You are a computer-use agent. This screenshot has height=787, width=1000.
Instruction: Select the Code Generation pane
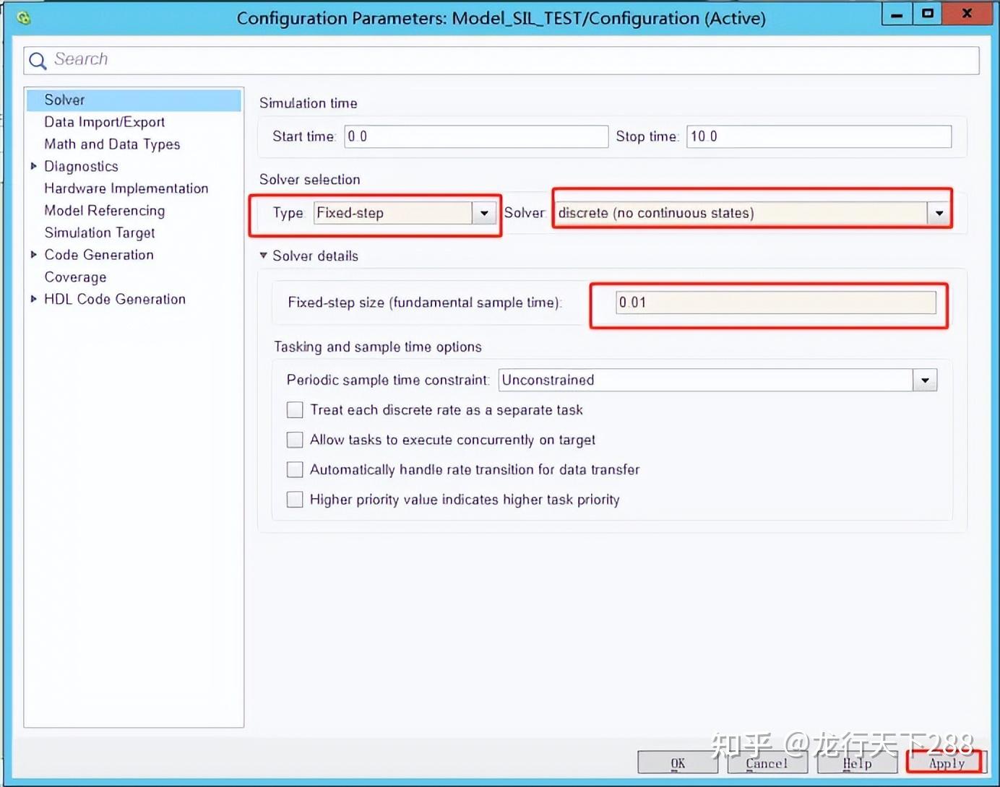(x=99, y=255)
